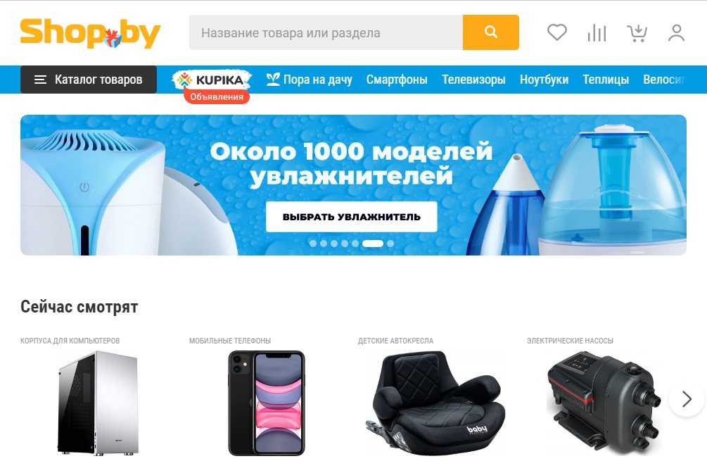
Task: Open the user account profile icon
Action: 676,33
